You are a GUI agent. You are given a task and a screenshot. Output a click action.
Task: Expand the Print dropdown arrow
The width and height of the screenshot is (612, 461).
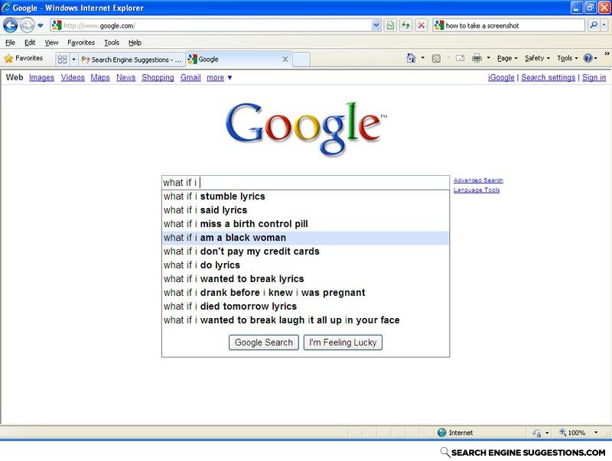click(x=488, y=58)
